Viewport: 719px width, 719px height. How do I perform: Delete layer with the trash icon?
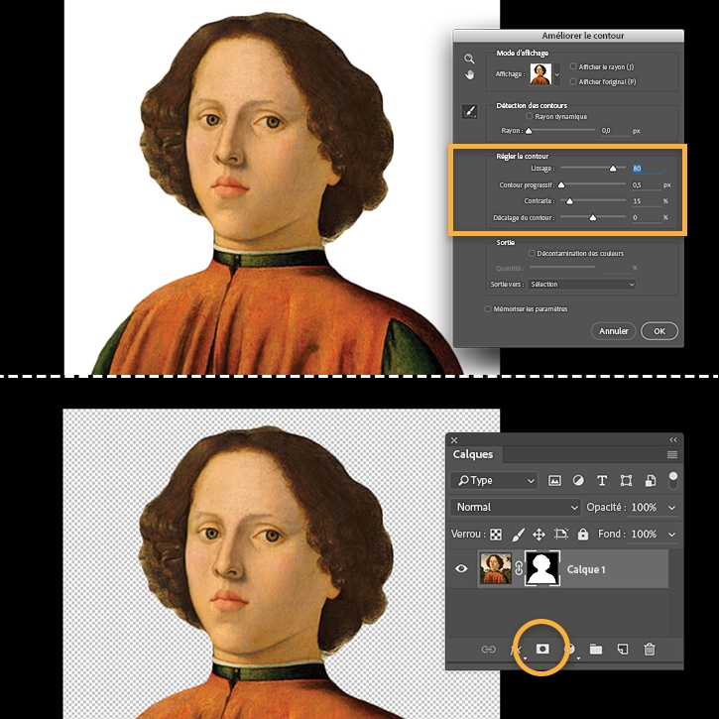[650, 650]
